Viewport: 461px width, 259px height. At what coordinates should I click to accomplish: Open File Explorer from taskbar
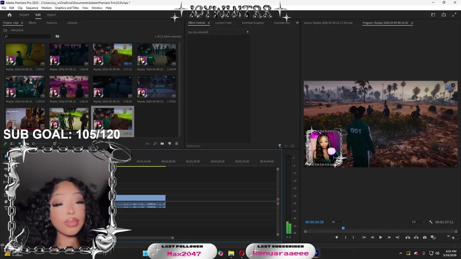231,253
